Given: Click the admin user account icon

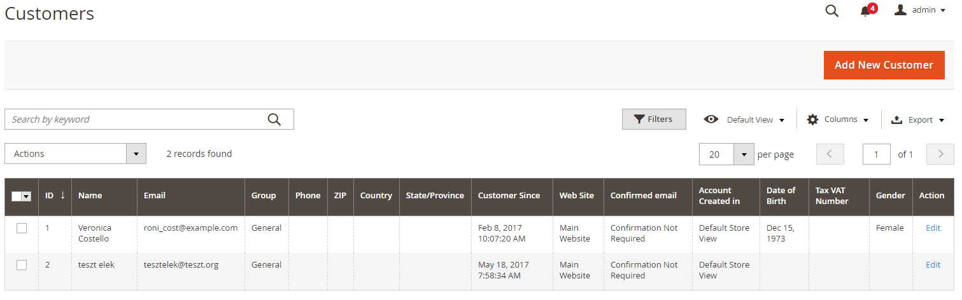Looking at the screenshot, I should pos(900,10).
